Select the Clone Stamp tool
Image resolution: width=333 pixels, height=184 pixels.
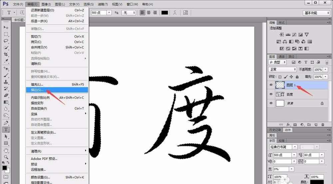tap(6, 82)
